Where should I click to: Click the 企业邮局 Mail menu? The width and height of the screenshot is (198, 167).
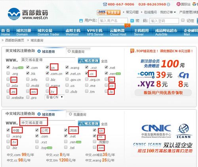[191, 32]
